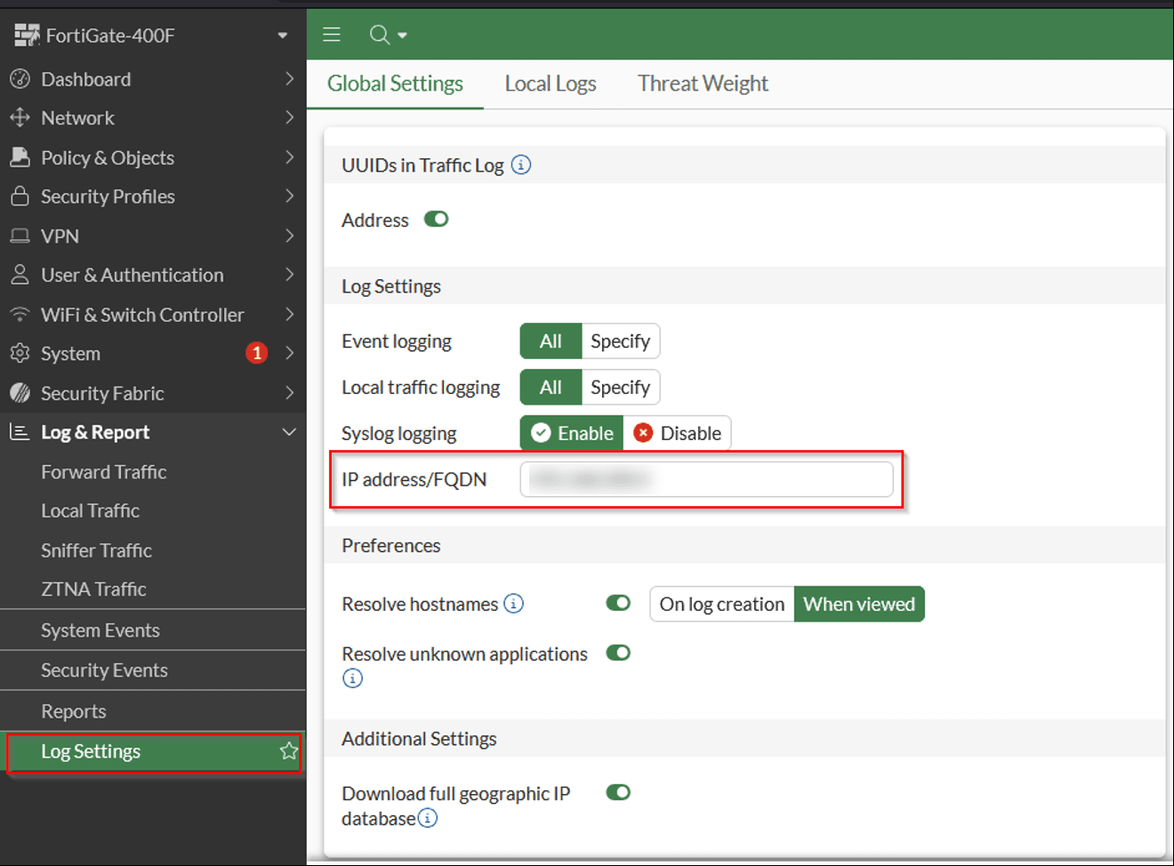Toggle the Address UUID switch

click(x=436, y=219)
